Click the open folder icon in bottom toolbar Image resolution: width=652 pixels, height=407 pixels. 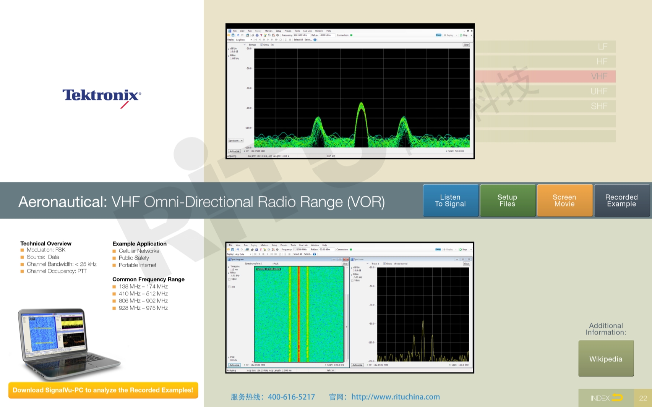tap(228, 250)
